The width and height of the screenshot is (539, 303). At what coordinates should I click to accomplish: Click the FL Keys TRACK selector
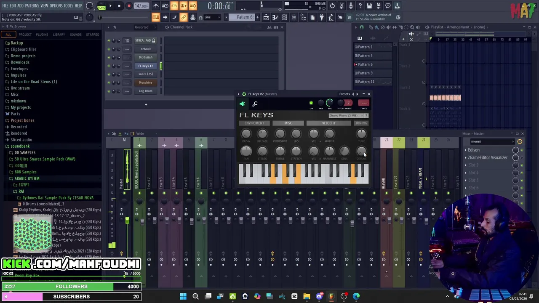point(364,103)
